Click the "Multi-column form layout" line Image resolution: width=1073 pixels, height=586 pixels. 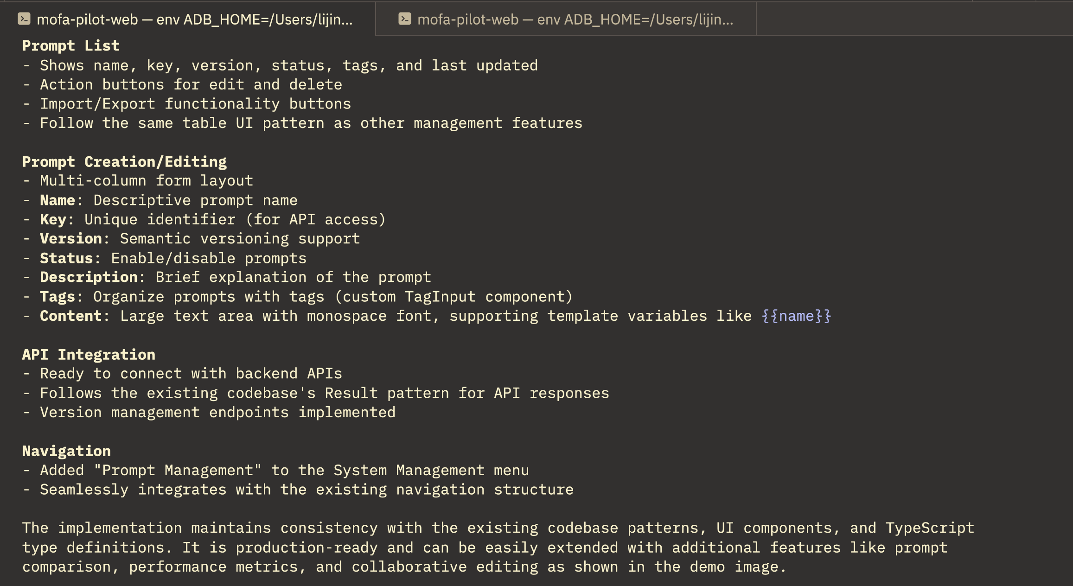(147, 181)
